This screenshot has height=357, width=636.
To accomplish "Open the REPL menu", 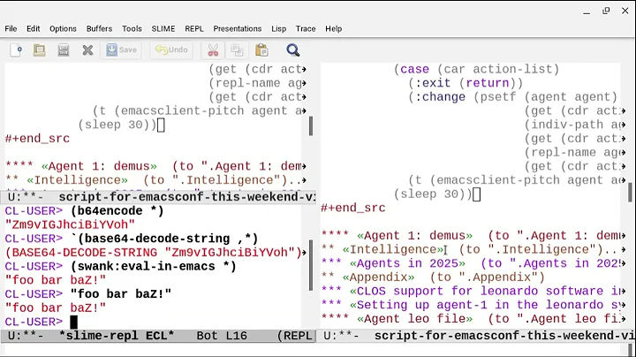I will [x=194, y=29].
